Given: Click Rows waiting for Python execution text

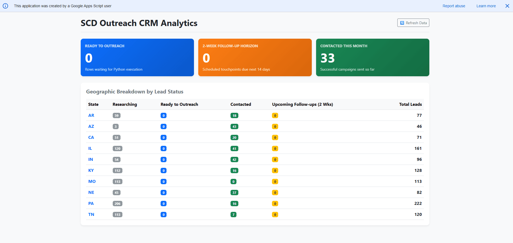Looking at the screenshot, I should 114,69.
